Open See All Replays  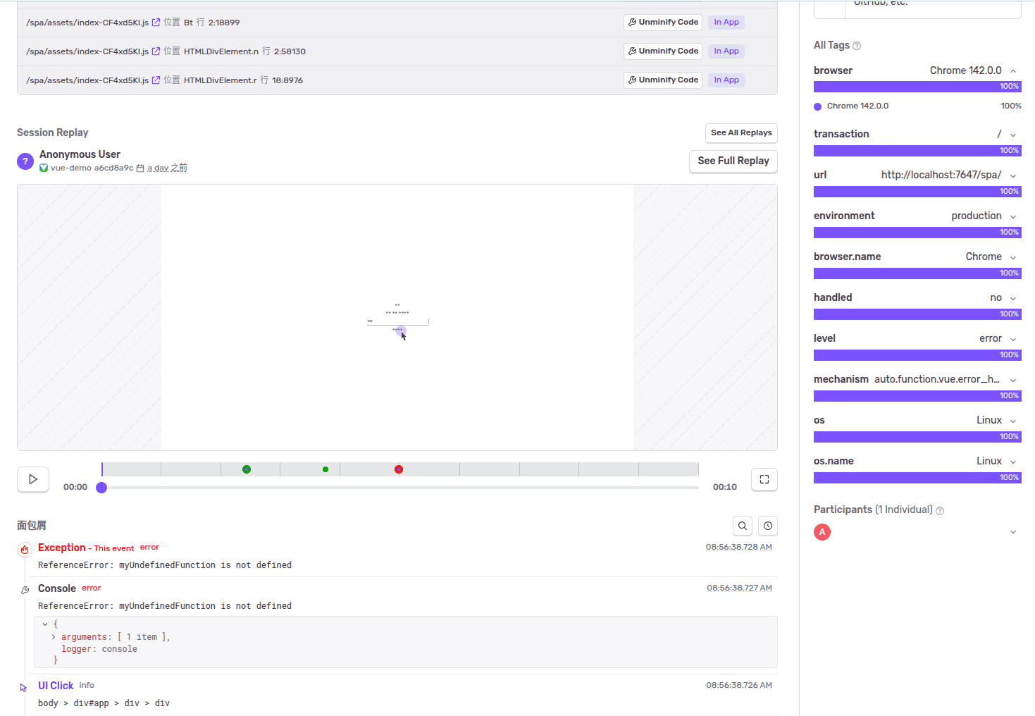(741, 132)
